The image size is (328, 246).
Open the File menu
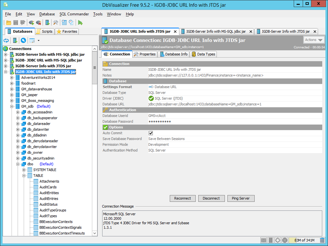(x=8, y=14)
